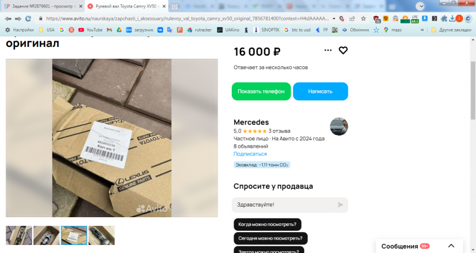Select the Когда можно посмотреть? quick question
The width and height of the screenshot is (476, 253).
point(267,224)
